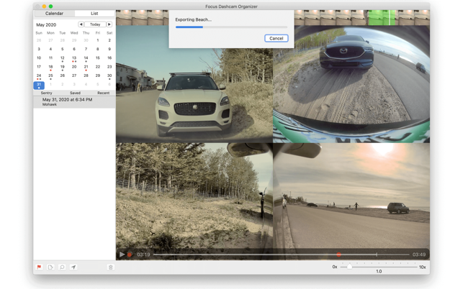The width and height of the screenshot is (463, 289).
Task: Select the Sentry filter
Action: click(46, 93)
